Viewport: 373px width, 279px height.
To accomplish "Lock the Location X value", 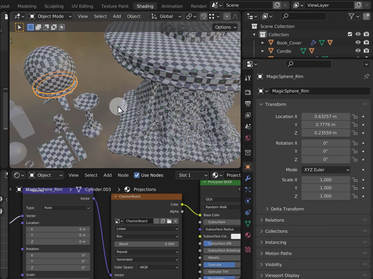I will click(355, 117).
